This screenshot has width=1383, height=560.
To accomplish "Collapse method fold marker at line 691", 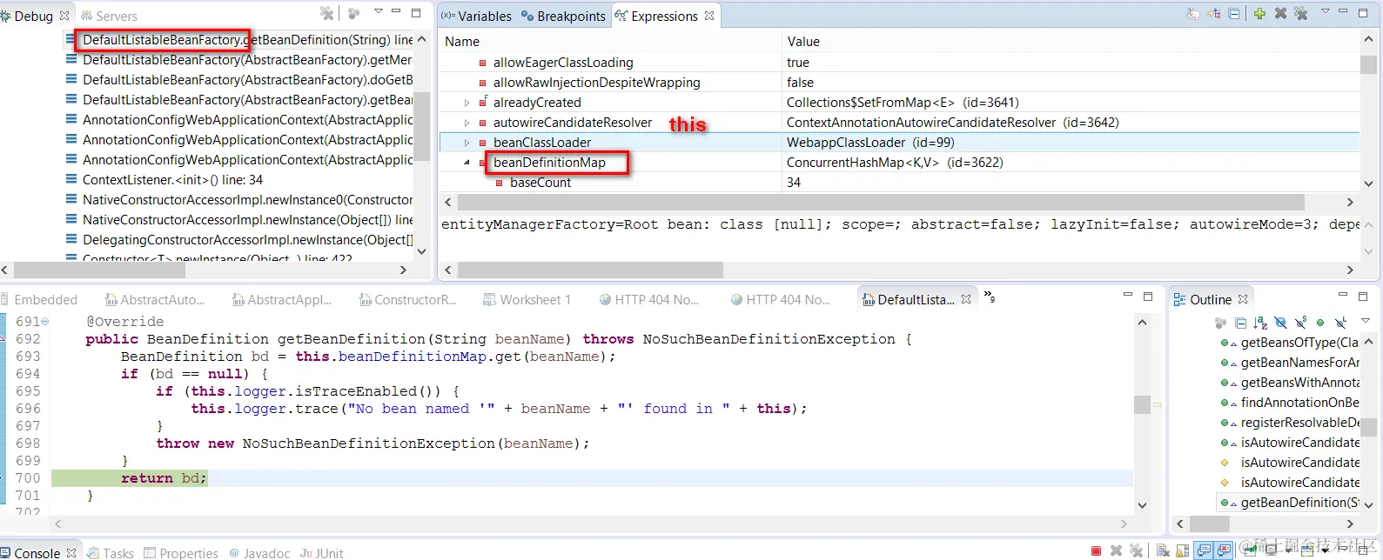I will tap(45, 322).
